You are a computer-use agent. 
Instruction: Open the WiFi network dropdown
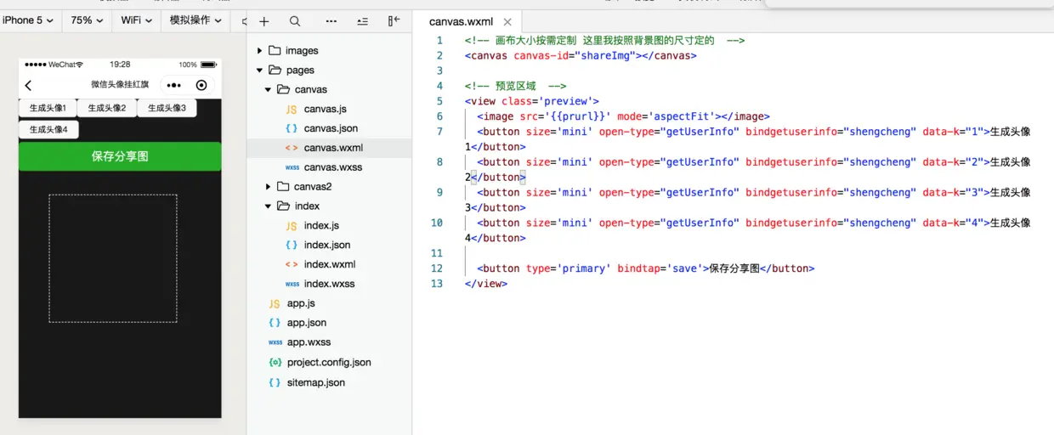click(x=137, y=20)
